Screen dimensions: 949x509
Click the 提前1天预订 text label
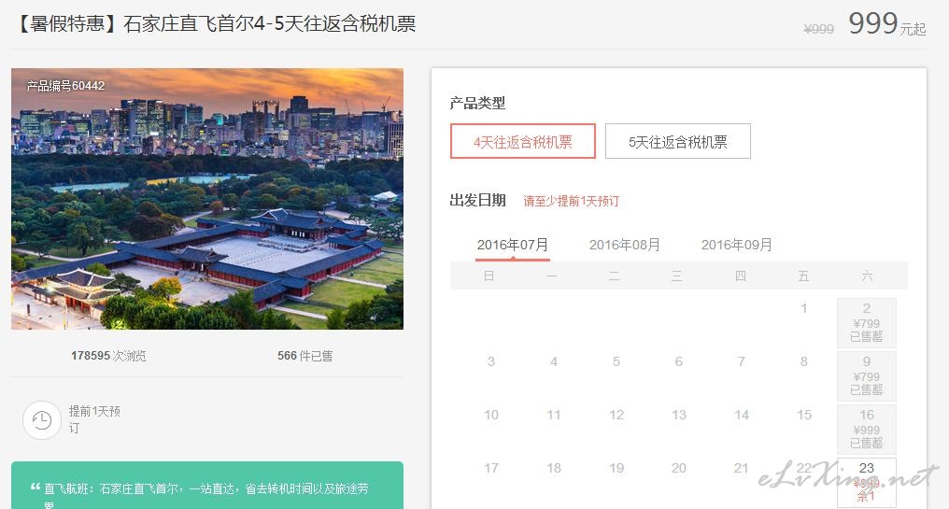coord(94,419)
